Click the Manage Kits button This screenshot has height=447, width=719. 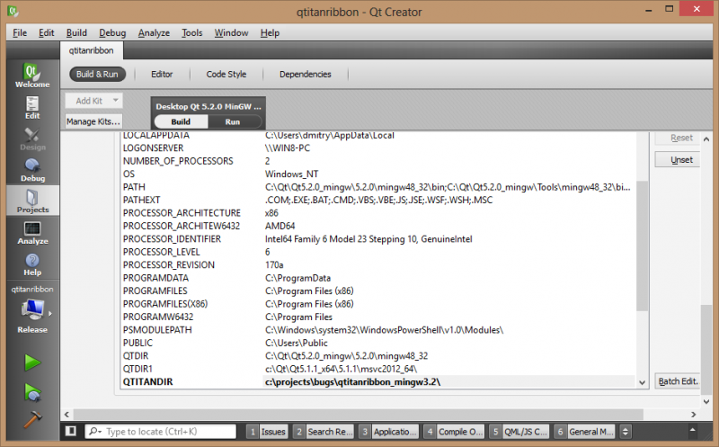(x=93, y=121)
